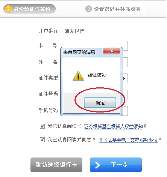Close the 来自网页的消息 dialog with X

111,51
